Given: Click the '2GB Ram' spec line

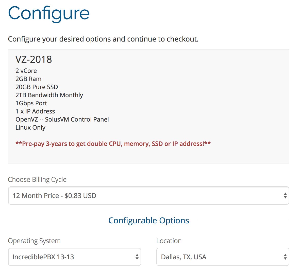Looking at the screenshot, I should [28, 79].
